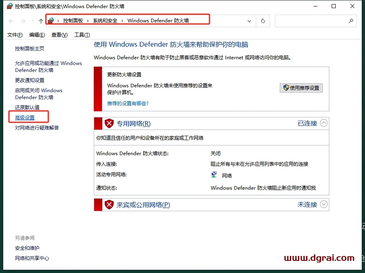Open the 编辑(E) menu
This screenshot has height=273, width=365.
37,35
